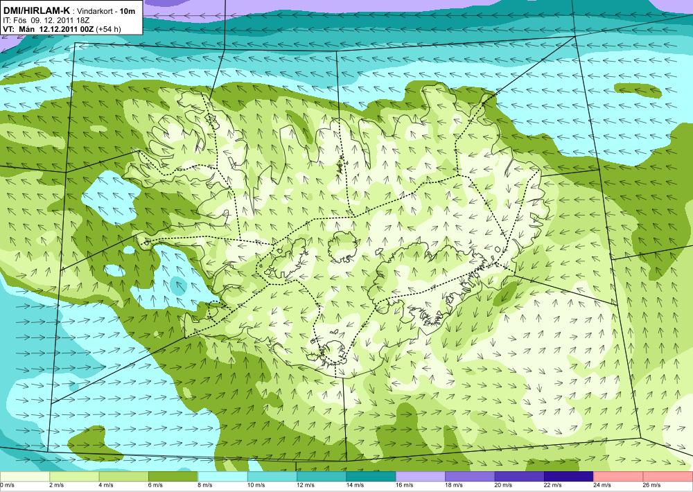693x492 pixels.
Task: Click the pink swatch between 24 and 26 m/s
Action: coord(619,477)
